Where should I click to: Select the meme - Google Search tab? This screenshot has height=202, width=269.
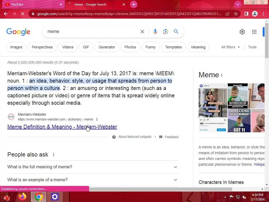96,4
